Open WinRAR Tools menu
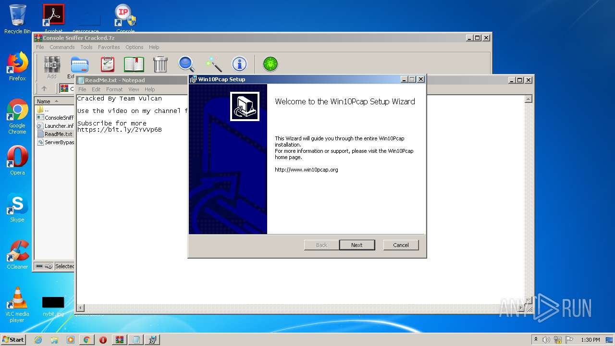The width and height of the screenshot is (615, 346). 86,47
